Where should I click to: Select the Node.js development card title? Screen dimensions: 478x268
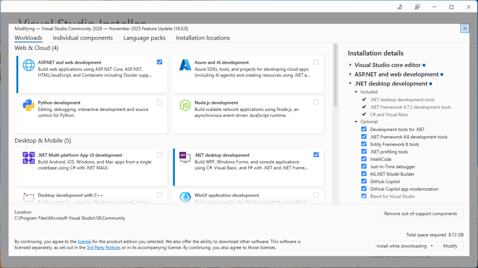click(x=216, y=103)
